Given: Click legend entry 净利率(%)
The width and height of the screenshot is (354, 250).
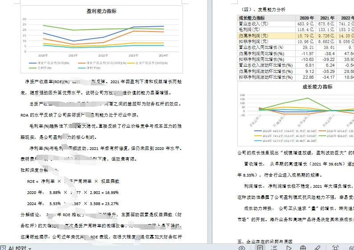Looking at the screenshot, I should 89,68.
